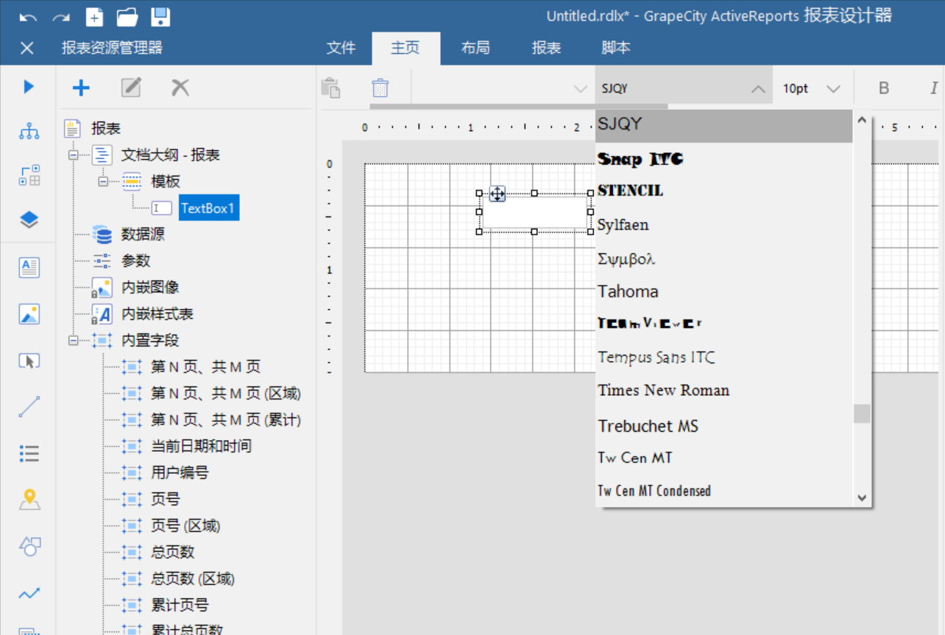Screen dimensions: 945x635
Task: Select the List tool in the toolbox
Action: pyautogui.click(x=27, y=454)
